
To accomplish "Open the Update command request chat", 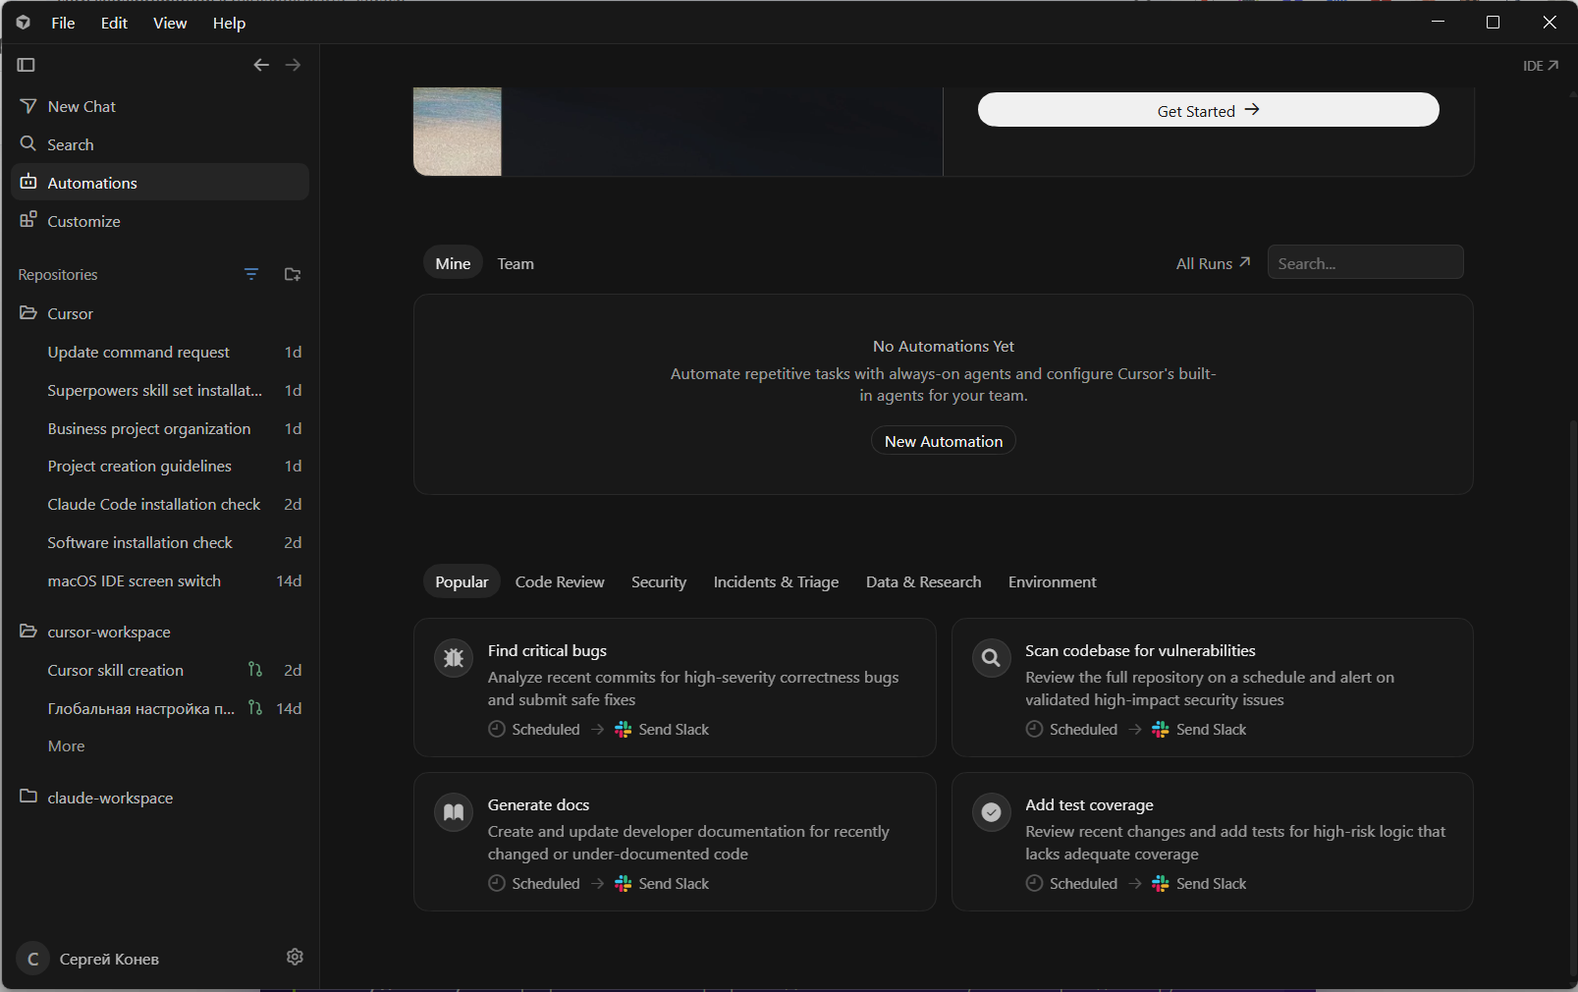I will (160, 352).
